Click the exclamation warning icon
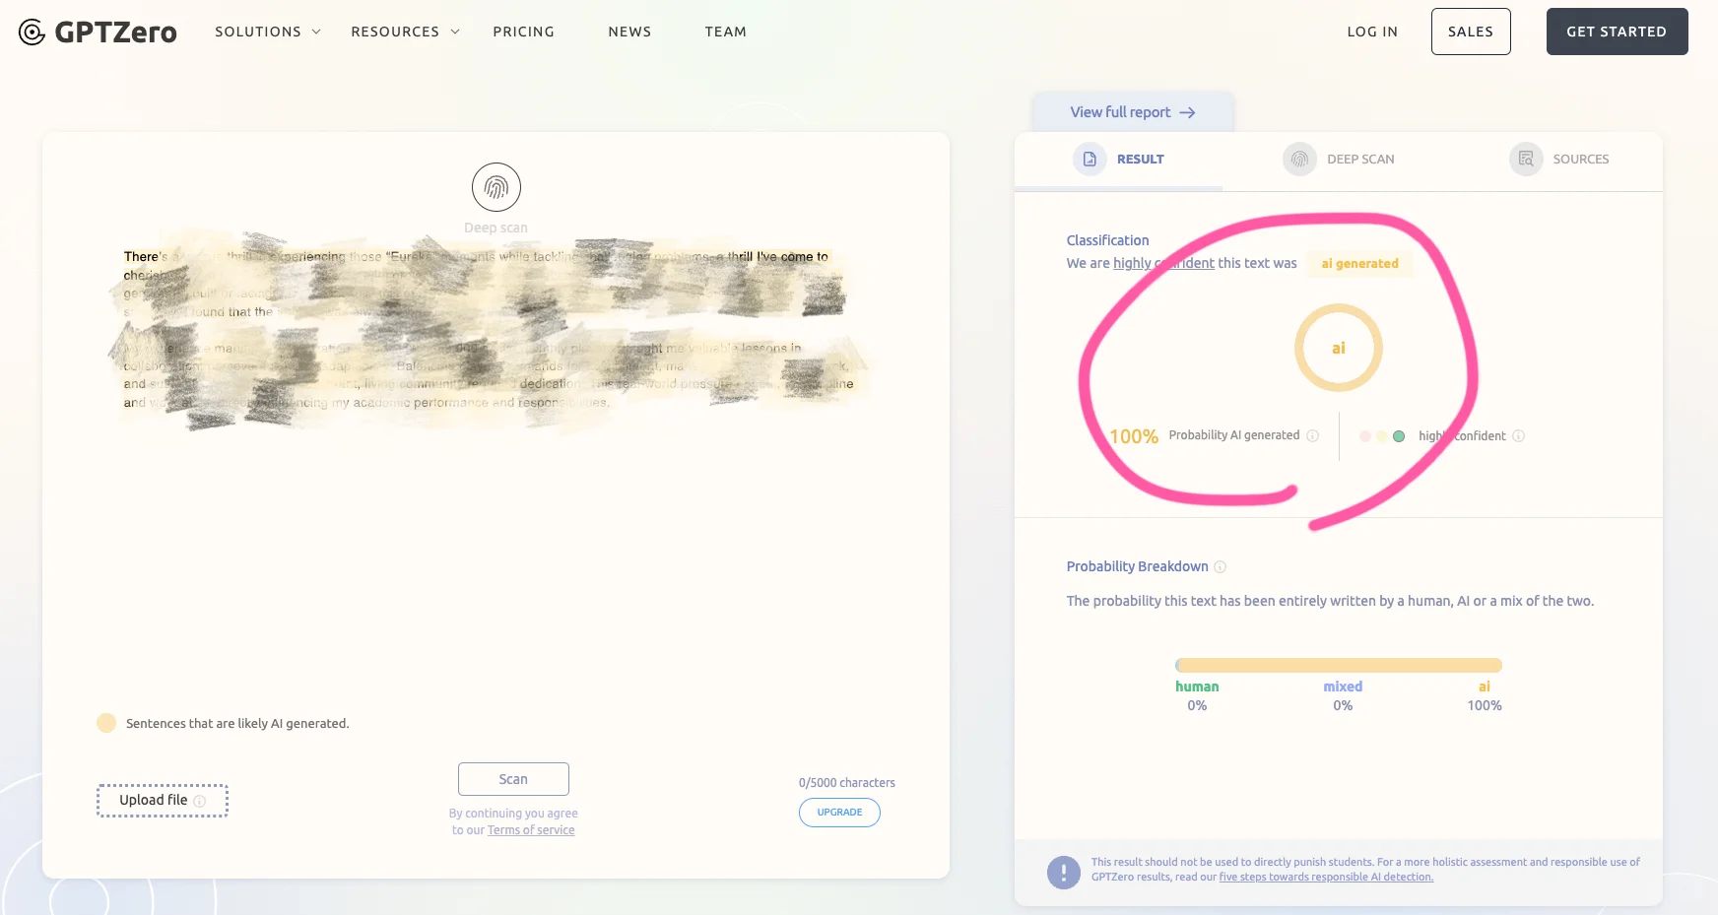 pyautogui.click(x=1064, y=872)
